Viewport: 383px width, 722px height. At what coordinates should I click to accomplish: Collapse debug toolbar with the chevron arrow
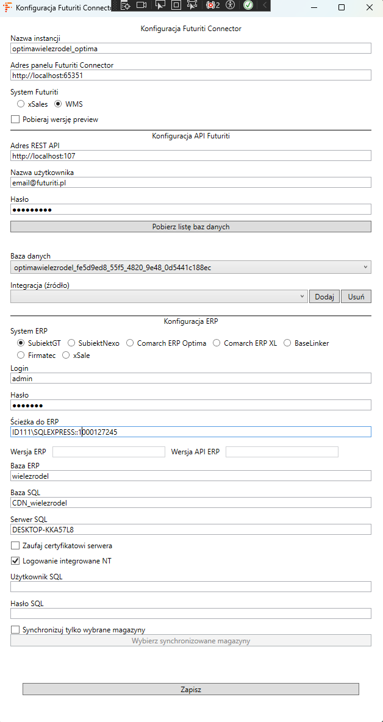265,5
